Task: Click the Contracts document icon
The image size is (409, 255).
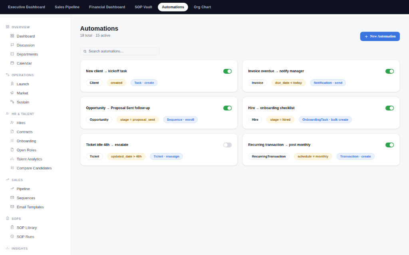Action: (12, 131)
